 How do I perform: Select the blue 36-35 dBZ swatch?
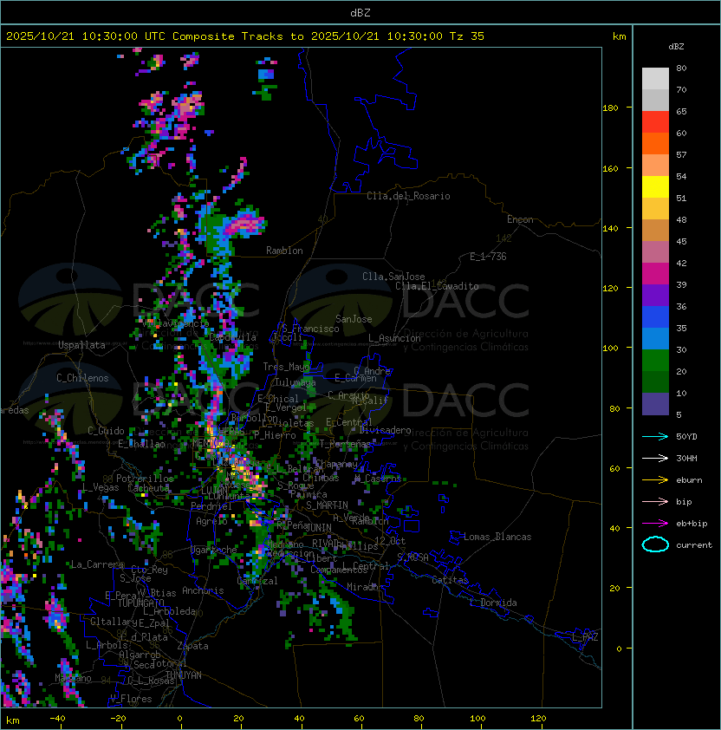click(655, 316)
